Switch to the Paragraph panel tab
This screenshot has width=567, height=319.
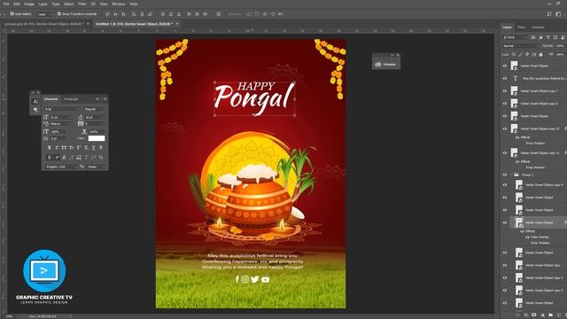coord(71,99)
